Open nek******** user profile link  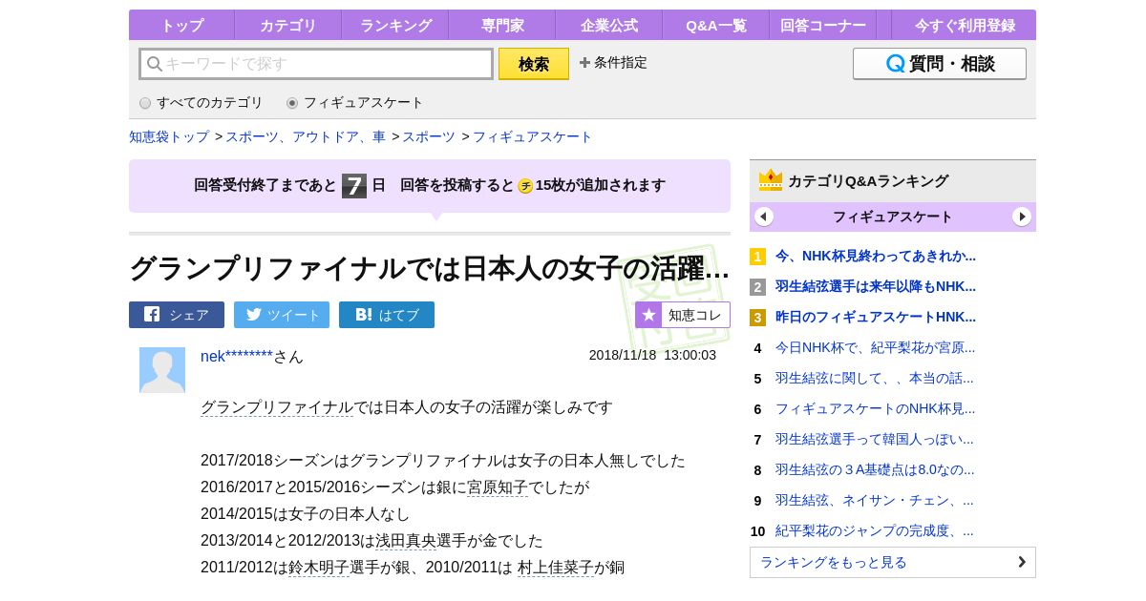[x=237, y=357]
